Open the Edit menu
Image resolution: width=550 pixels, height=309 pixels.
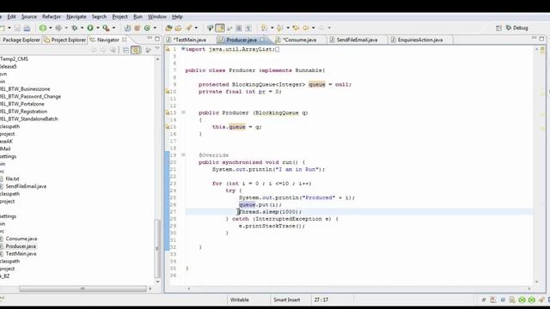point(11,17)
